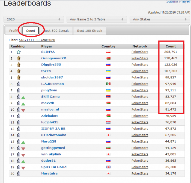Viewport: 191px width, 183px height.
Task: Open player profile $kill Game
Action: (50, 97)
